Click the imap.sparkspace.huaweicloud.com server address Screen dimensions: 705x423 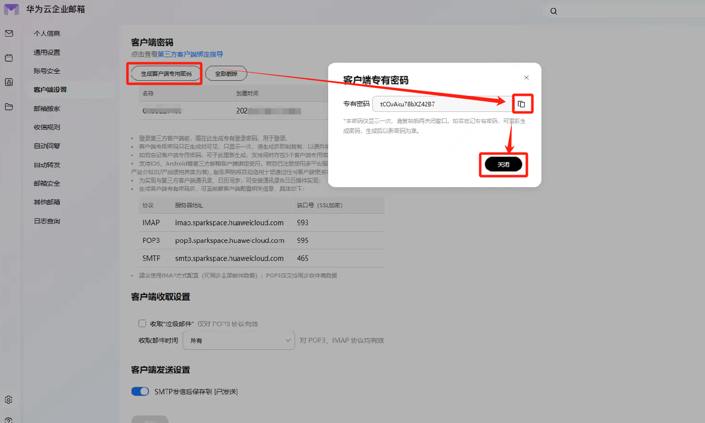(229, 223)
